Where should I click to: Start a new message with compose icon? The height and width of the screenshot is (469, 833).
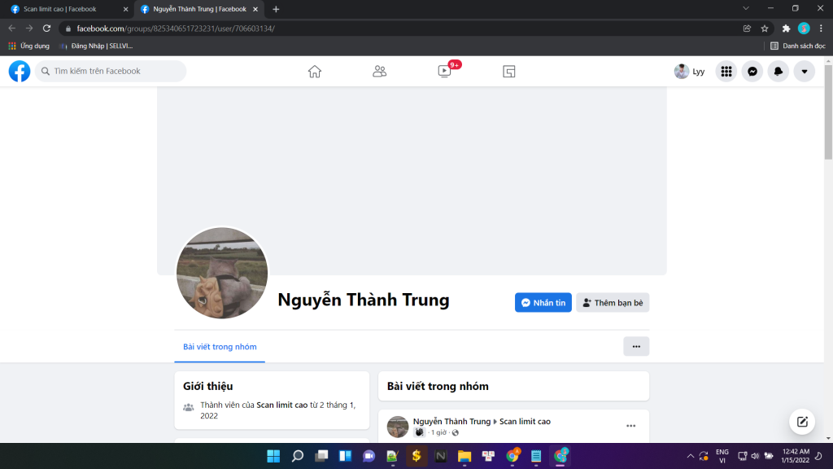click(x=802, y=422)
